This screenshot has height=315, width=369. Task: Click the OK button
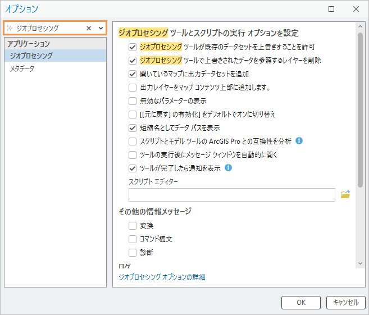[301, 302]
